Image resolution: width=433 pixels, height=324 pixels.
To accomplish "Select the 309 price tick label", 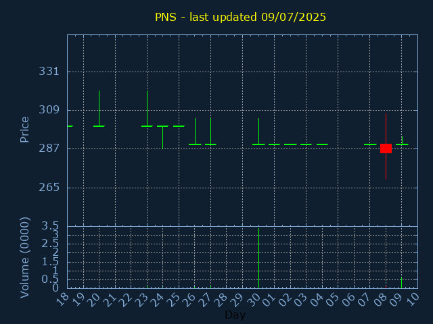I will click(x=49, y=110).
